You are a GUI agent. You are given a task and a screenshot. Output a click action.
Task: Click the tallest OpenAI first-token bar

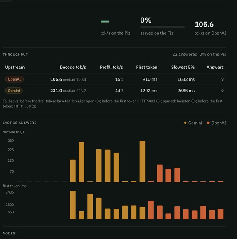[x=151, y=210]
